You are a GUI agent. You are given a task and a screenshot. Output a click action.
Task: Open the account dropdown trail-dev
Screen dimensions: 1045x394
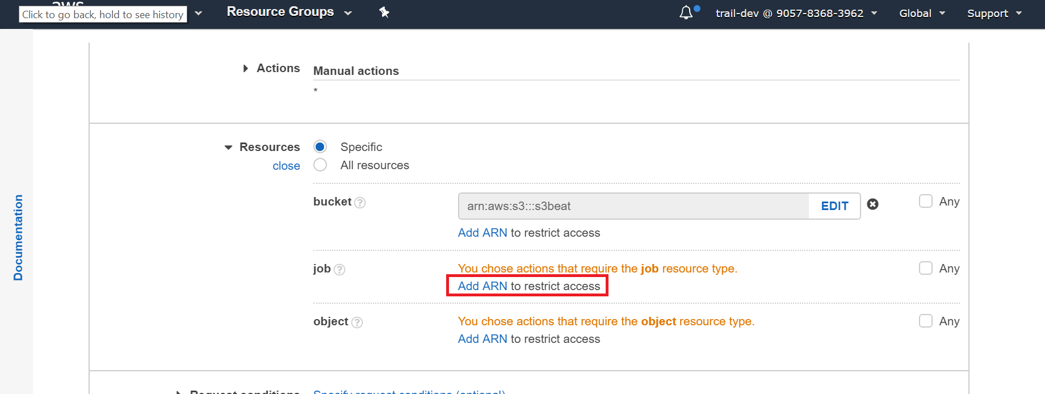click(x=795, y=13)
